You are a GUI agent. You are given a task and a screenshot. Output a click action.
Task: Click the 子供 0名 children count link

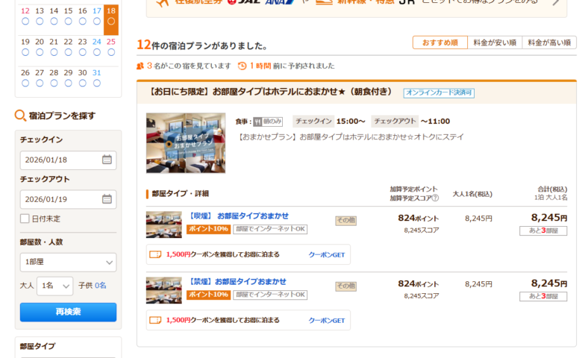pos(100,286)
